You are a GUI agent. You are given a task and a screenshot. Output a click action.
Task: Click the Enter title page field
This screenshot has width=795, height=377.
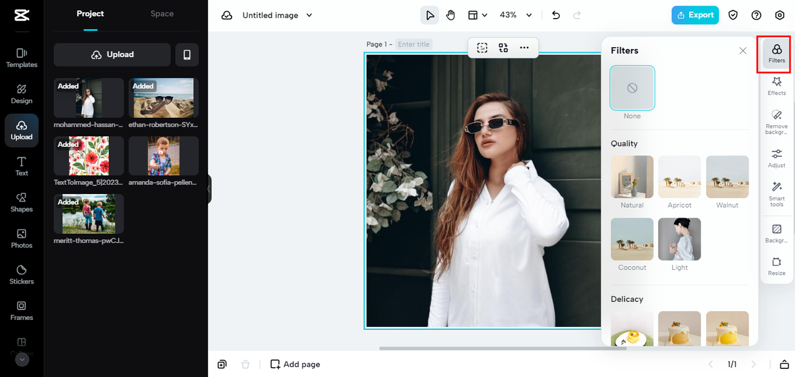pos(414,44)
